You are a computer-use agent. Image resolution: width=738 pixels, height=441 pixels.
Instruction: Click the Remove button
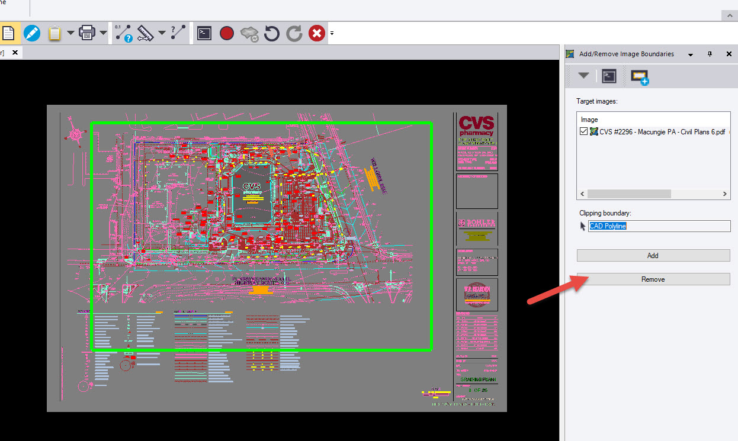[x=653, y=279]
